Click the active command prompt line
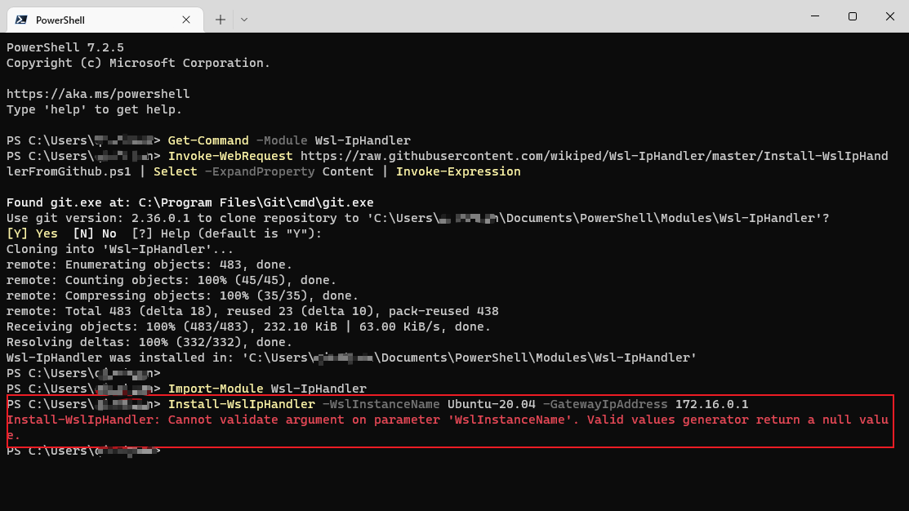The image size is (909, 511). click(82, 450)
